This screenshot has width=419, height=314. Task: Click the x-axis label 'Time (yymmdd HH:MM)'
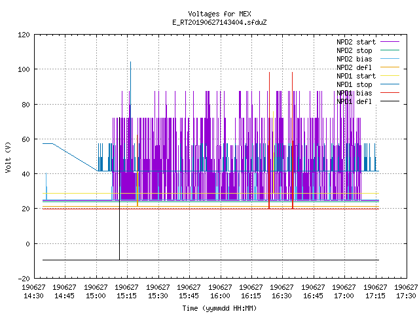click(219, 308)
